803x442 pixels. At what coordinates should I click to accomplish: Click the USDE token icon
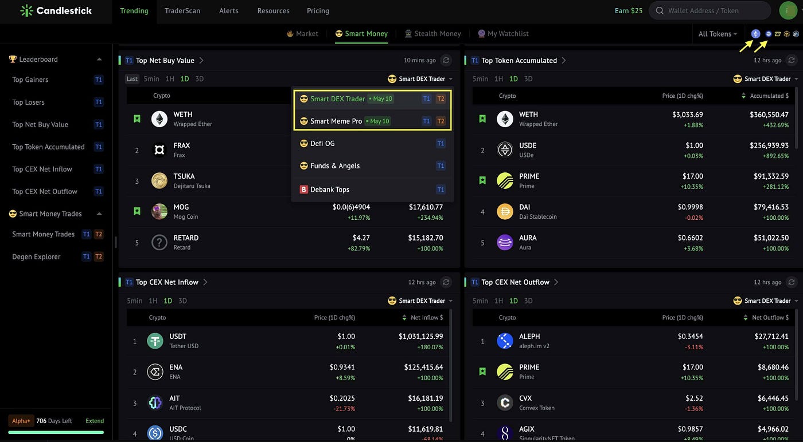[x=505, y=150]
